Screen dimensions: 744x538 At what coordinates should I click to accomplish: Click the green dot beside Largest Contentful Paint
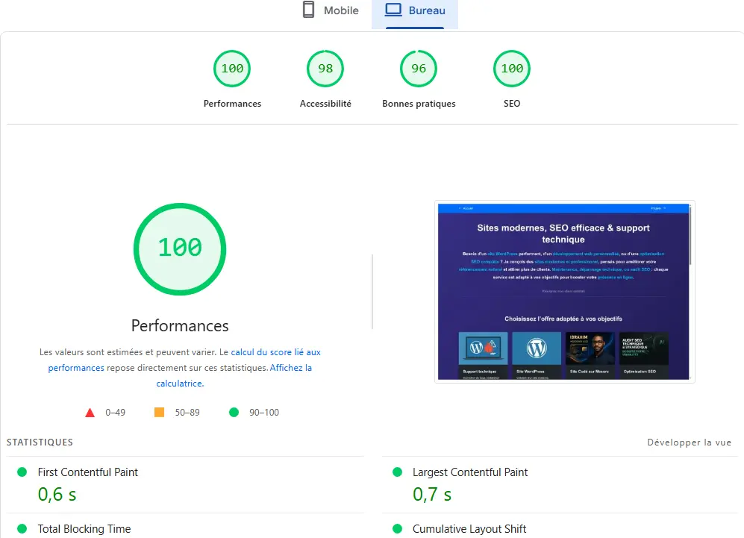(396, 472)
